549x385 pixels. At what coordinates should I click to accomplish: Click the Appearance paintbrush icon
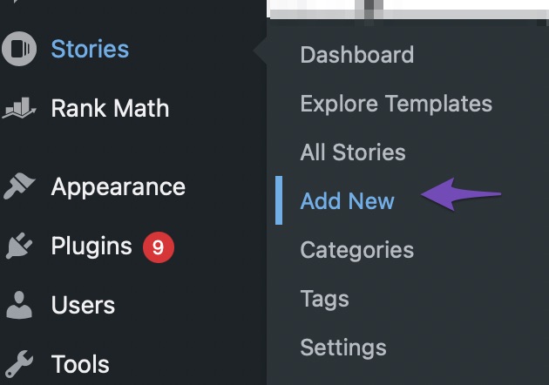pos(19,186)
